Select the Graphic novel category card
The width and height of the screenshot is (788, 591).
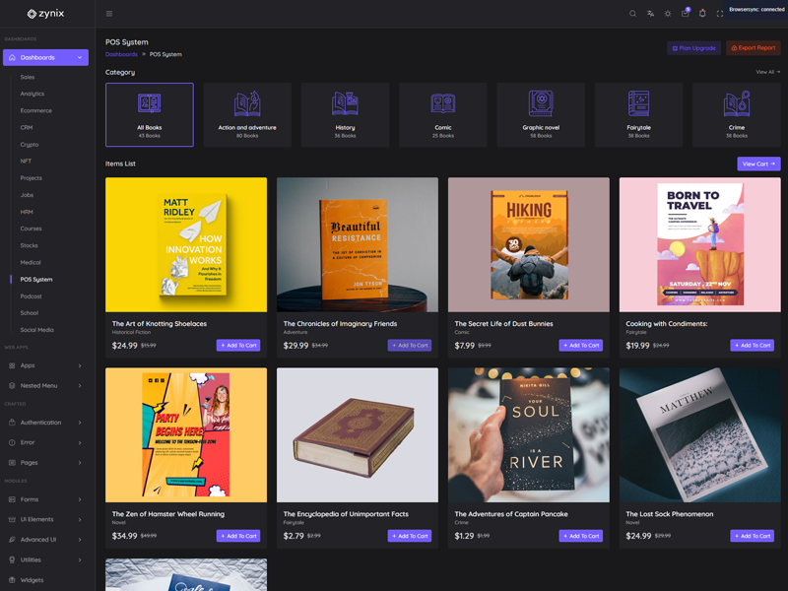(x=541, y=115)
